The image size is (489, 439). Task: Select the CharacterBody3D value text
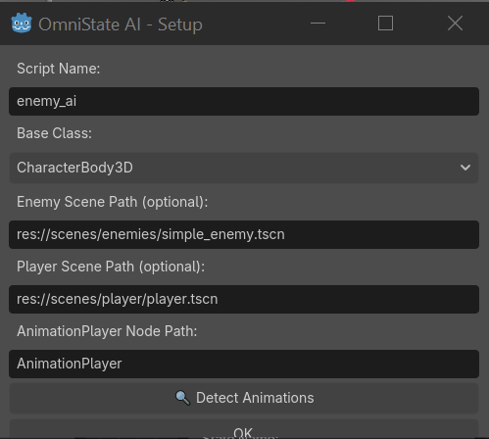point(74,168)
